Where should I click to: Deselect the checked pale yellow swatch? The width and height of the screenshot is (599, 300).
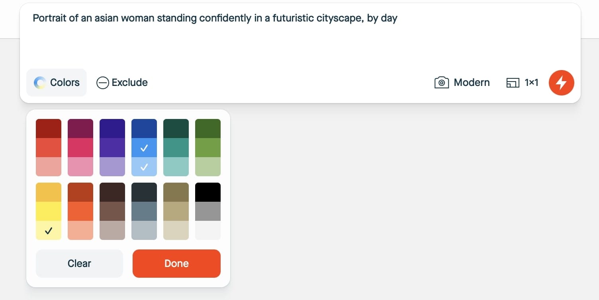point(49,230)
